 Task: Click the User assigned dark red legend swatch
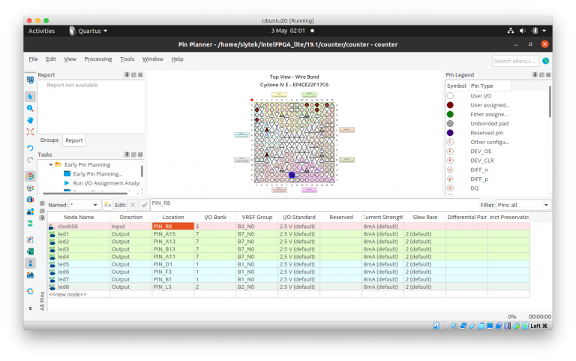tap(450, 105)
